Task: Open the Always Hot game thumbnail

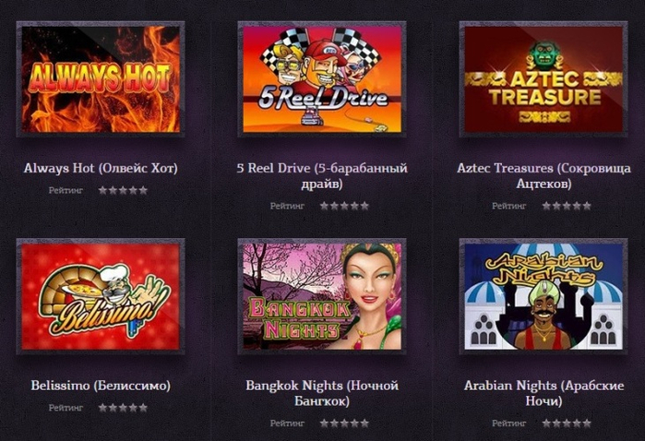Action: [101, 79]
